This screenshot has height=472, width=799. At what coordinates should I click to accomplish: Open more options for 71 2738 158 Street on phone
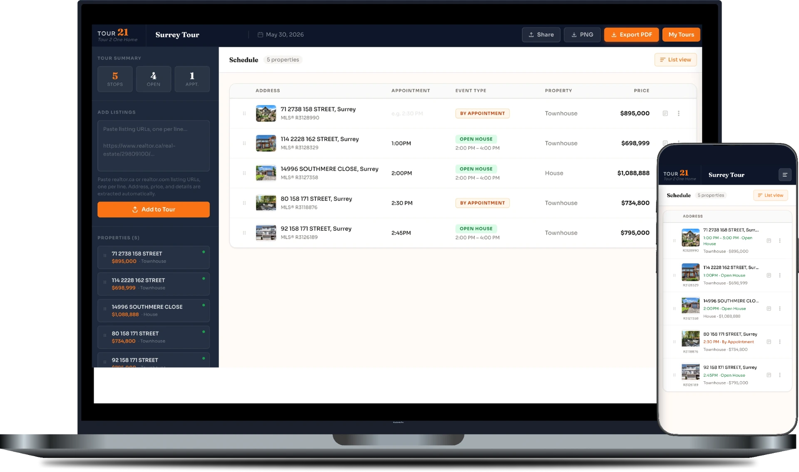point(780,241)
